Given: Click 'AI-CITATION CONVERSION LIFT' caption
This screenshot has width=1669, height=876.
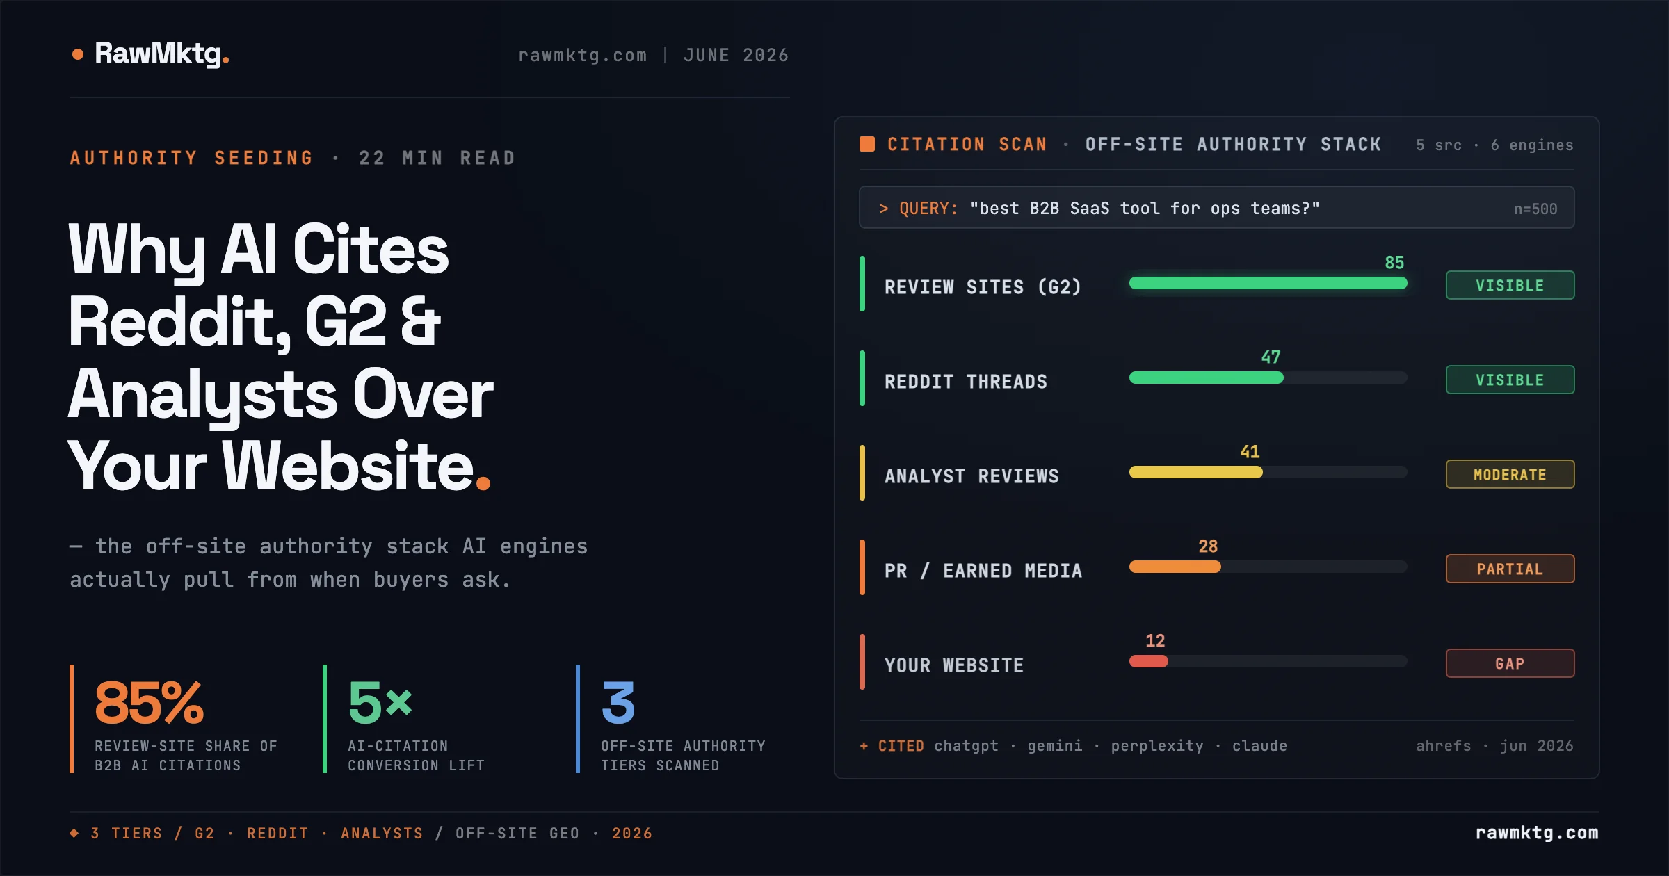Looking at the screenshot, I should tap(416, 755).
